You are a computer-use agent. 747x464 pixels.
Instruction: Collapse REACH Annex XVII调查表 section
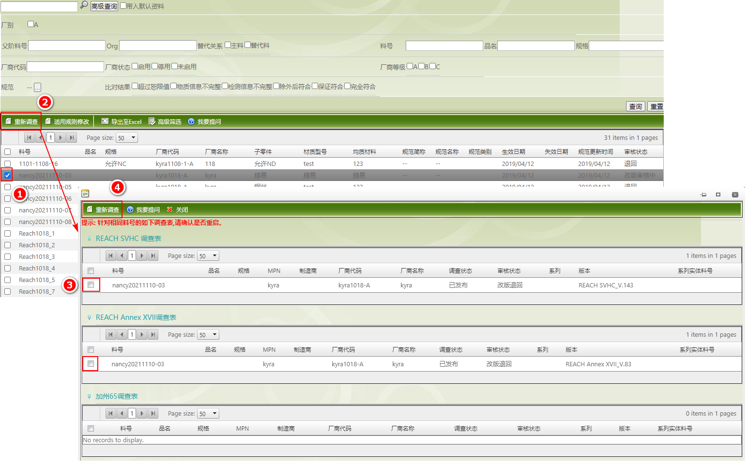point(89,317)
